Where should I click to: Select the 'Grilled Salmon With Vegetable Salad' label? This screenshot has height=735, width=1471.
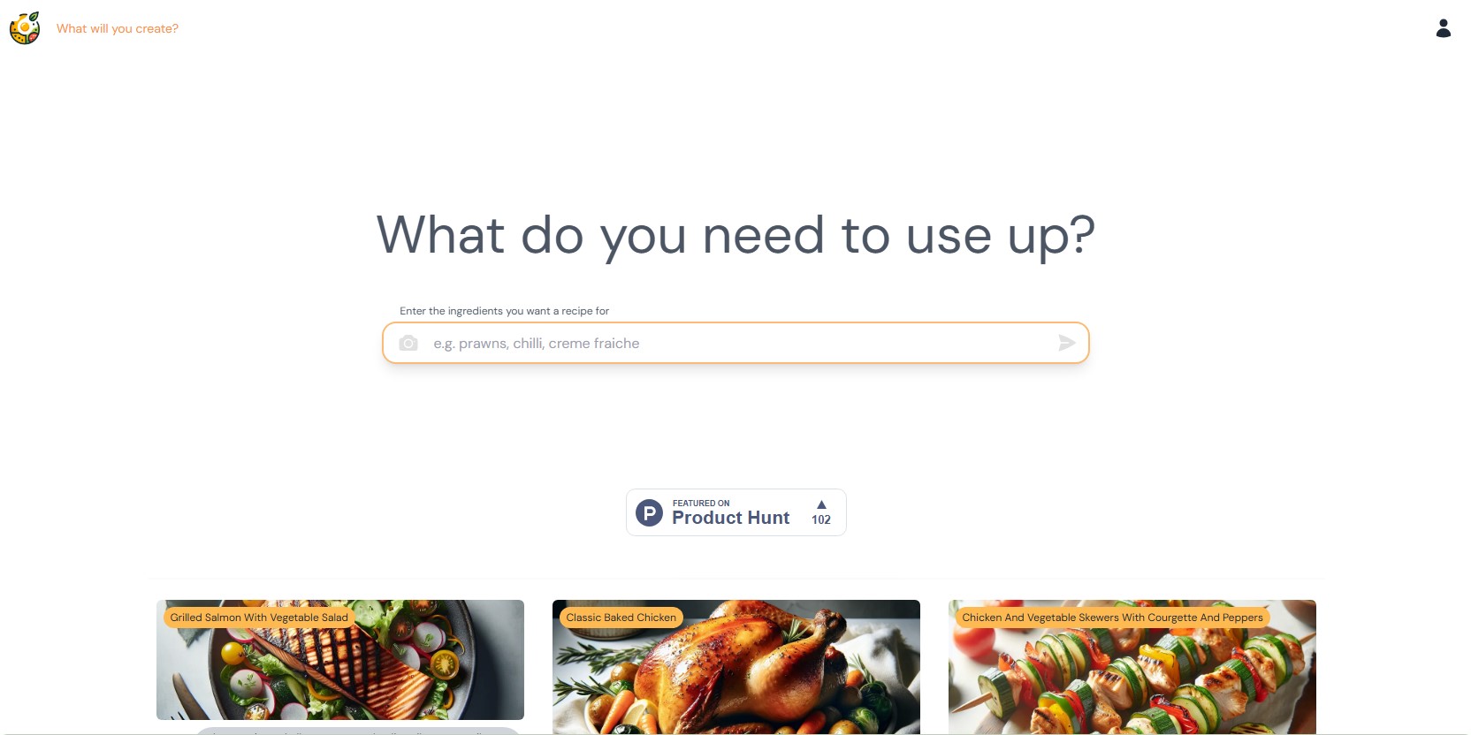tap(259, 618)
